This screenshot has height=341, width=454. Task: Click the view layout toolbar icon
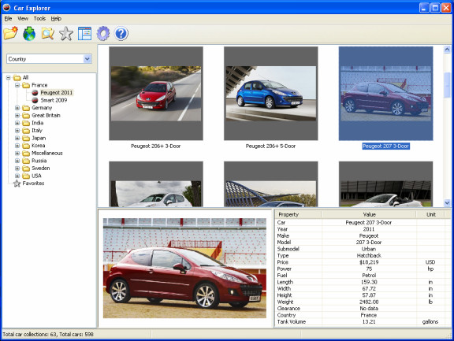(84, 34)
